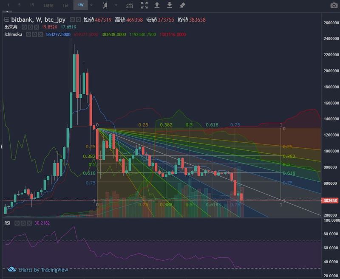Collapse the bitbank legend with minus box
The width and height of the screenshot is (340, 279).
(x=6, y=20)
